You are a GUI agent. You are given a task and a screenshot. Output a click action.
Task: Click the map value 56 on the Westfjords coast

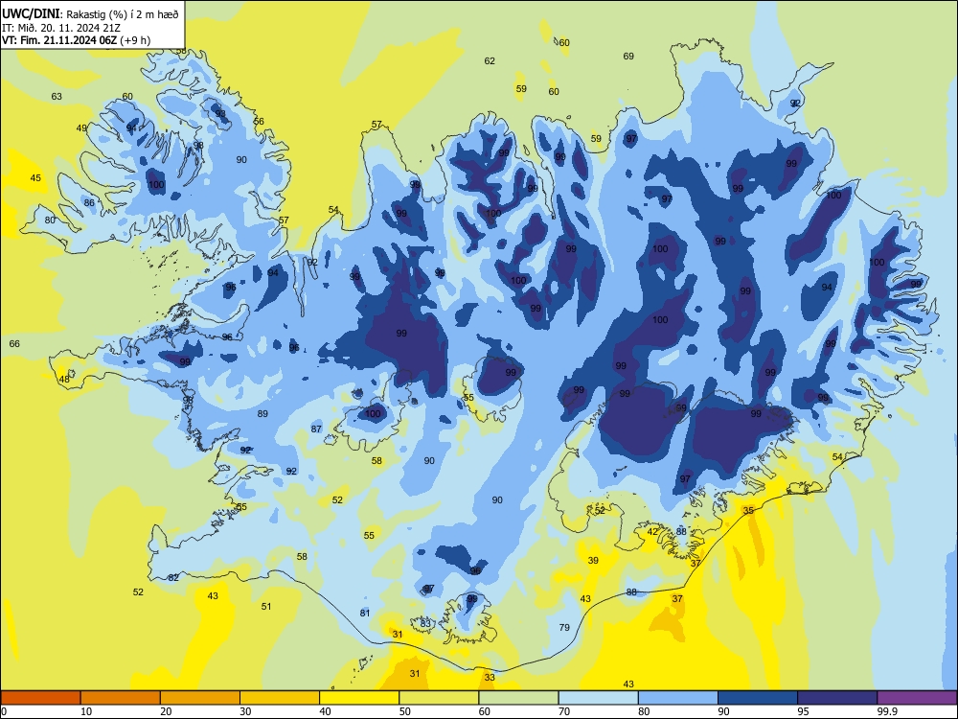click(259, 122)
